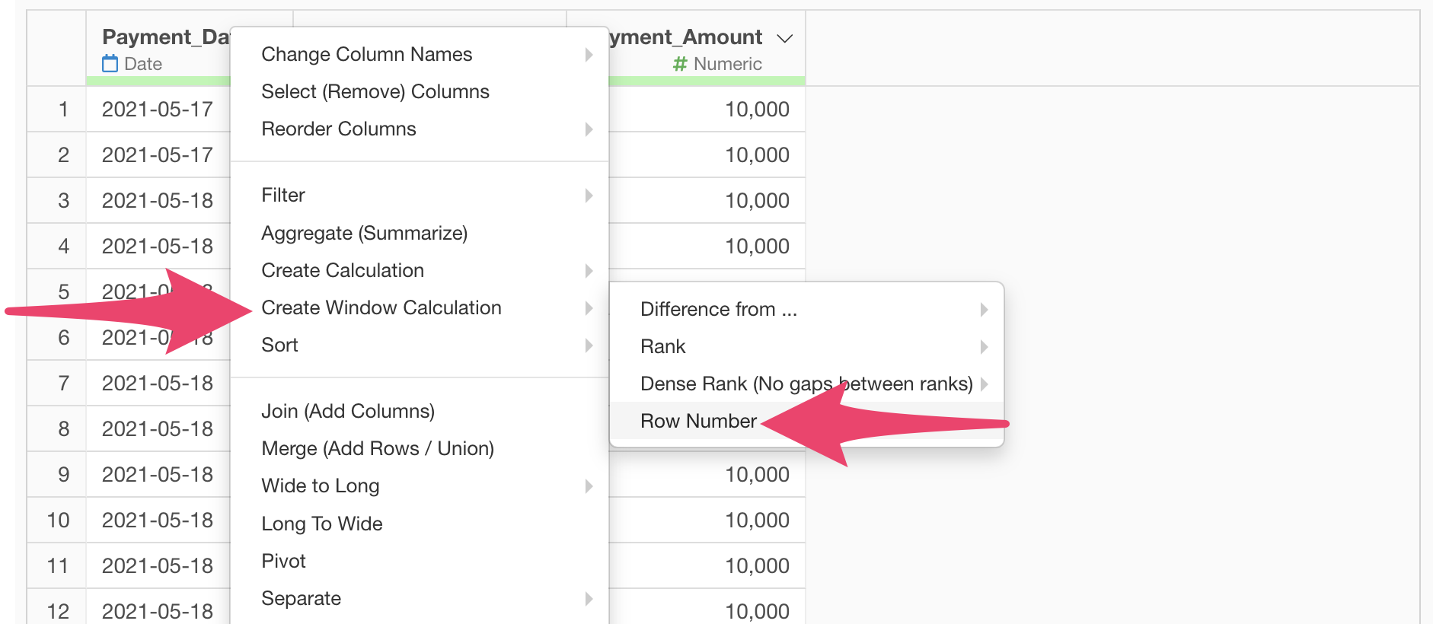Image resolution: width=1433 pixels, height=624 pixels.
Task: Click the Pivot menu item
Action: [x=283, y=561]
